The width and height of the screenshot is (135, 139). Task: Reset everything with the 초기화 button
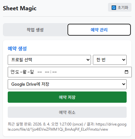click(120, 7)
